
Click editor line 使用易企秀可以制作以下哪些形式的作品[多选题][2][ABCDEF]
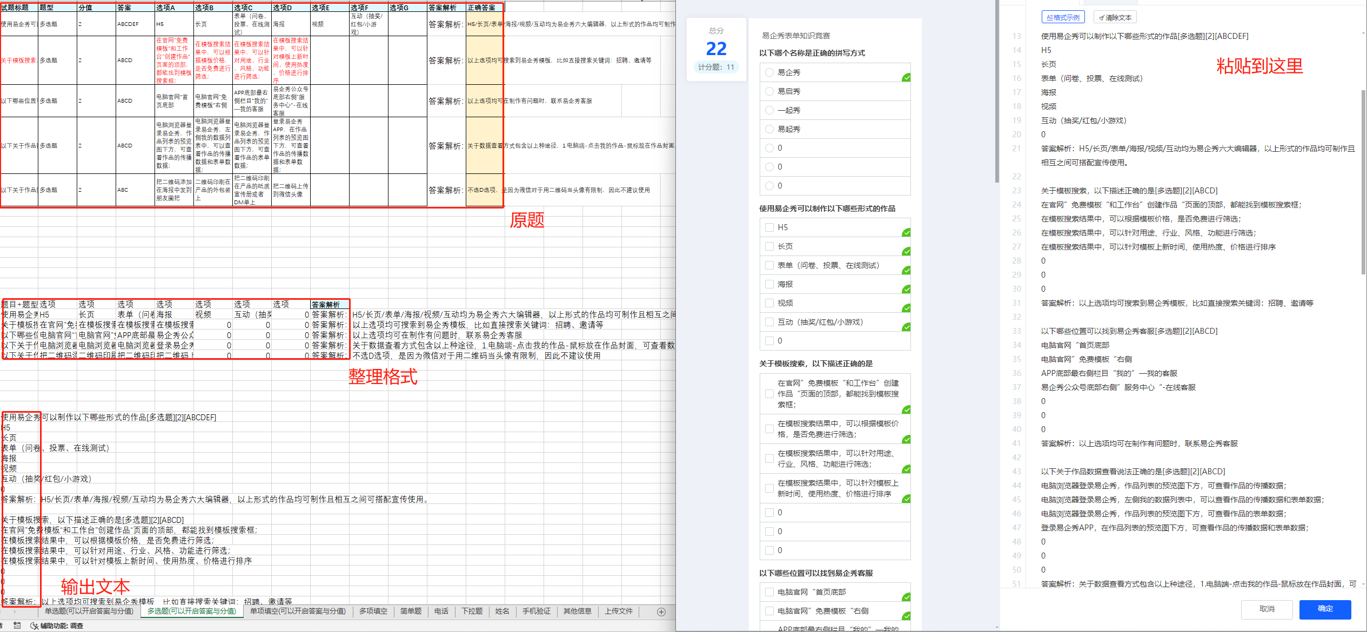(x=1144, y=36)
